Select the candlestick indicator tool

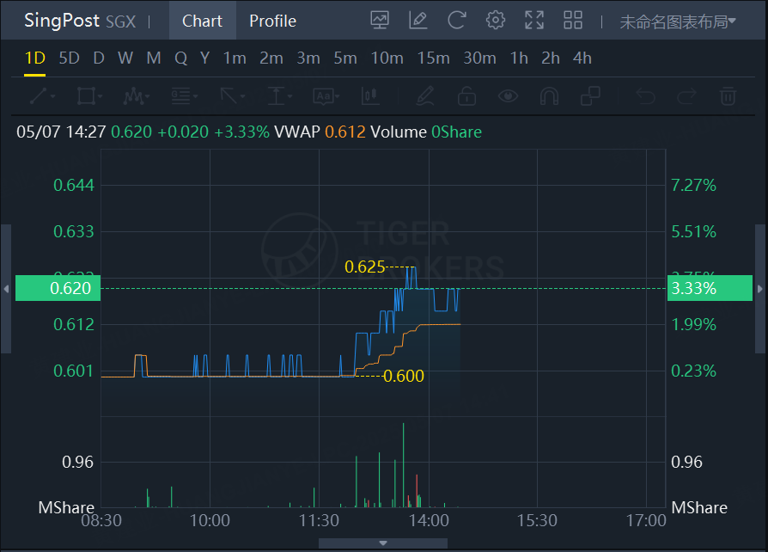pyautogui.click(x=371, y=95)
